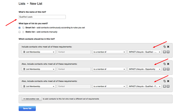Click minus icon in third rule row
This screenshot has height=112, width=175.
click(x=168, y=86)
